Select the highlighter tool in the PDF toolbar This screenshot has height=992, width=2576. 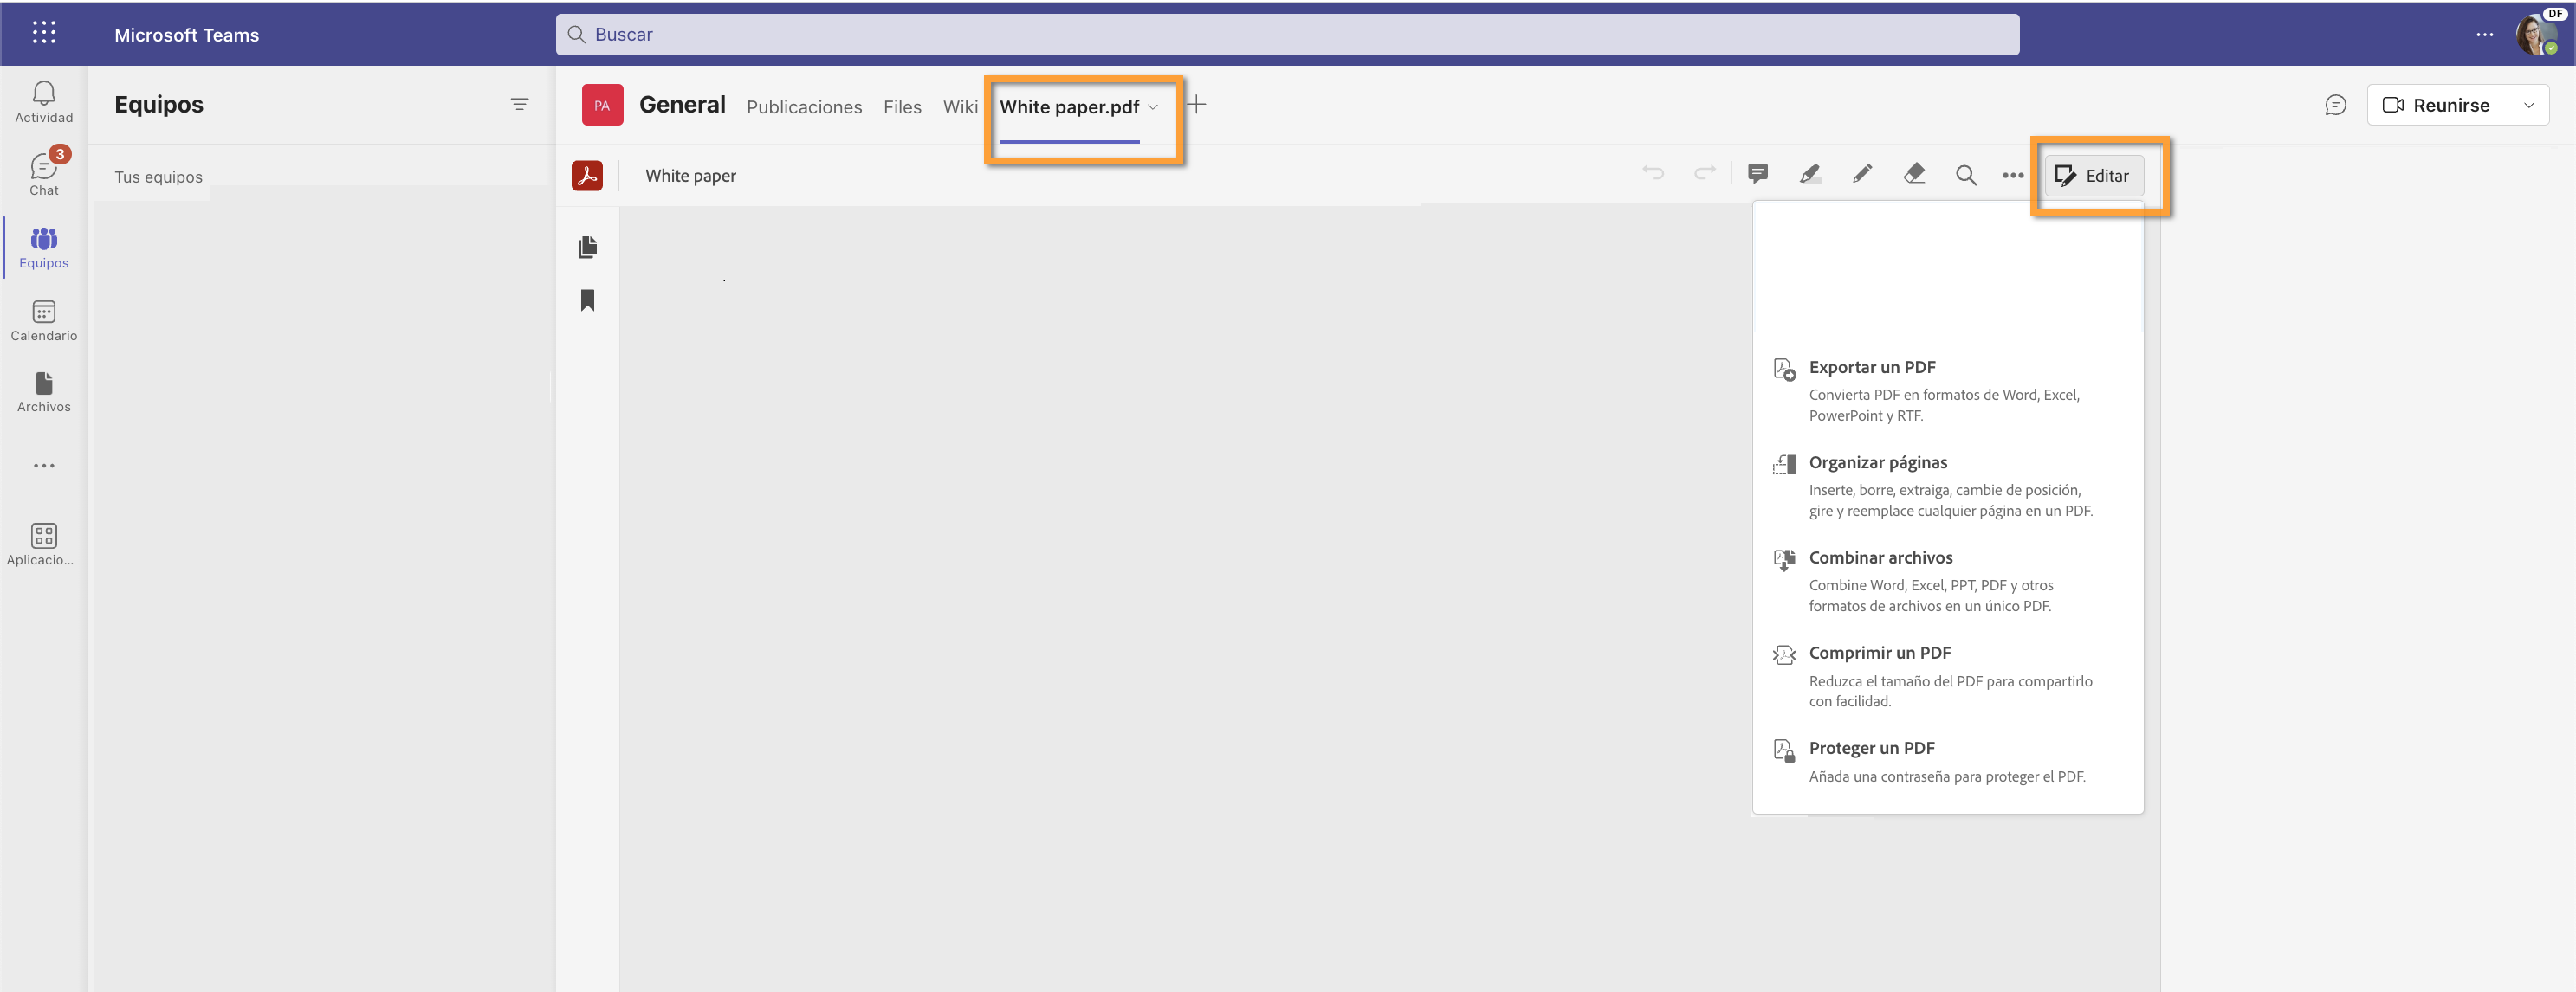(x=1810, y=174)
